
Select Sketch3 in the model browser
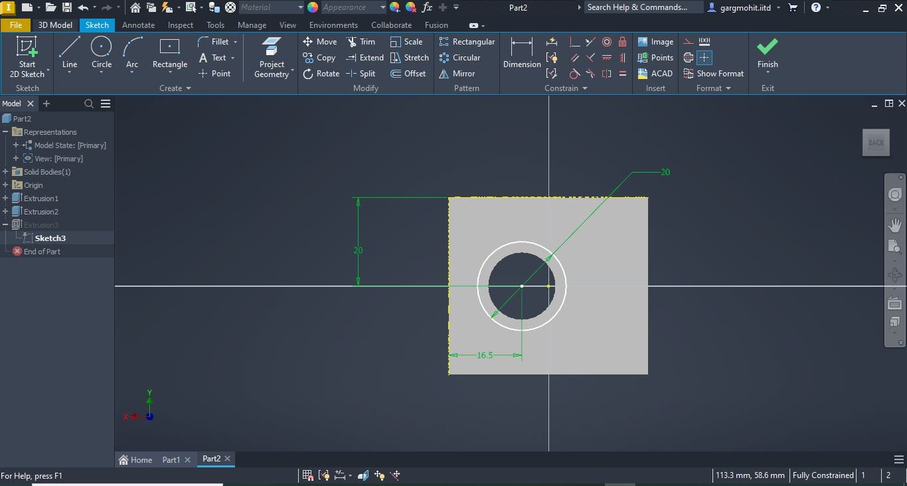50,238
